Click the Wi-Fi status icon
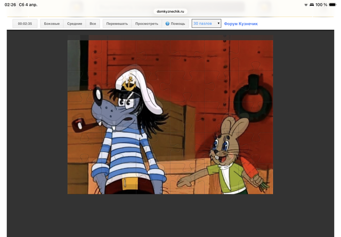 pyautogui.click(x=306, y=4)
